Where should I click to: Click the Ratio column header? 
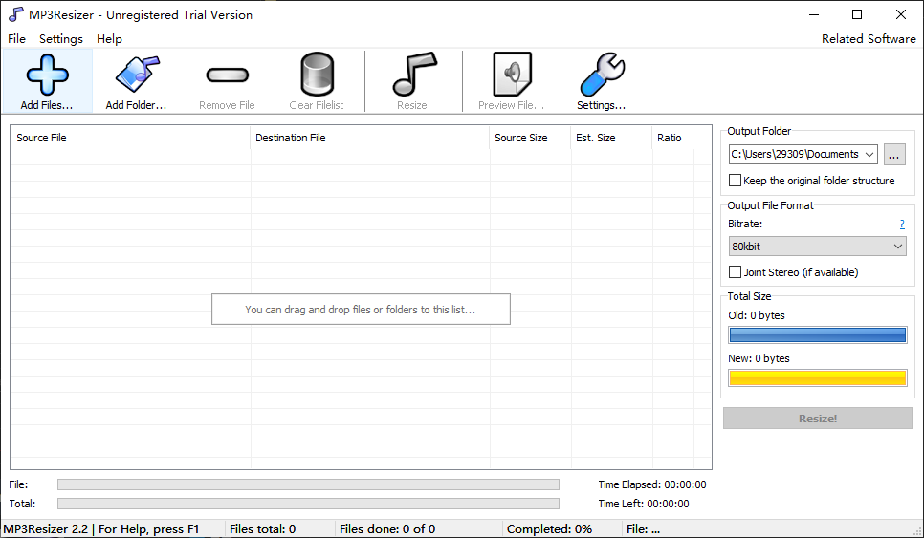tap(673, 138)
